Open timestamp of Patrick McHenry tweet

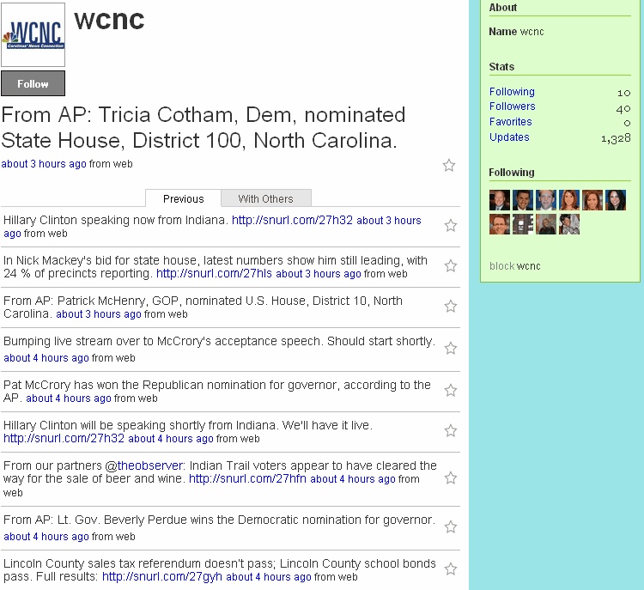pos(99,314)
